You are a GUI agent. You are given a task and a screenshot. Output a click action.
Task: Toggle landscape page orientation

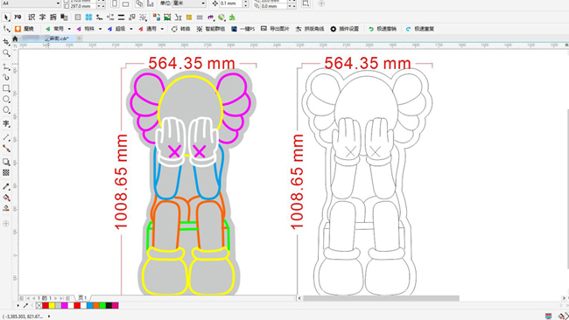[x=125, y=3]
